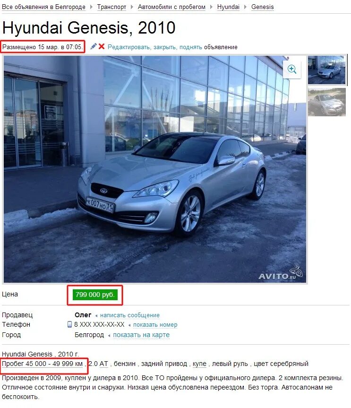
Task: Click the 'Пробег 45 000 - 49 999 км' link
Action: tap(42, 364)
